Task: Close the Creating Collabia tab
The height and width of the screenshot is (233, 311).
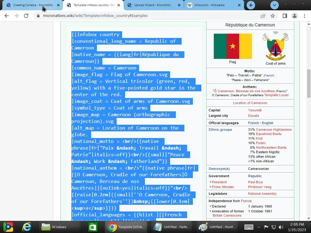Action: 58,5
